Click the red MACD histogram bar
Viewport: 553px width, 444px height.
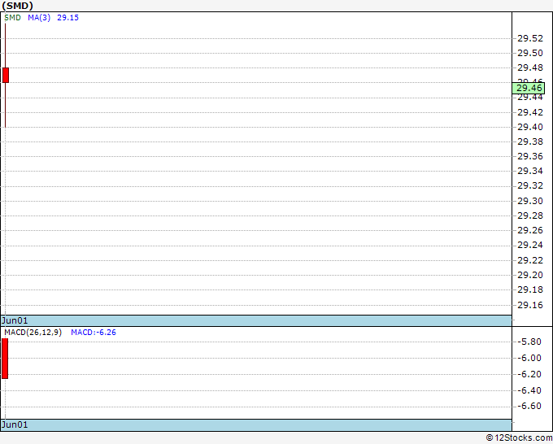point(5,359)
